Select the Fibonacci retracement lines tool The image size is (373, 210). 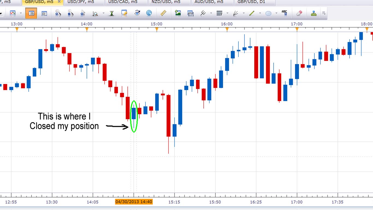tap(219, 13)
